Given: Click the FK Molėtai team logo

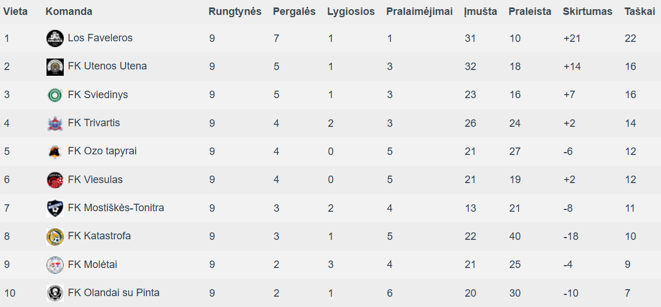Looking at the screenshot, I should point(55,265).
